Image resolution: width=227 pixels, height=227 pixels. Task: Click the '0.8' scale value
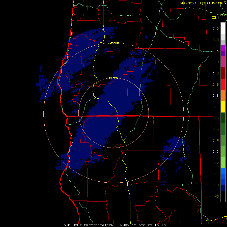pos(216,96)
